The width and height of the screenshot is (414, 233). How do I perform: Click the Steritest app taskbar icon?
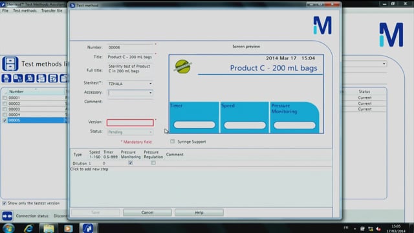pos(88,228)
